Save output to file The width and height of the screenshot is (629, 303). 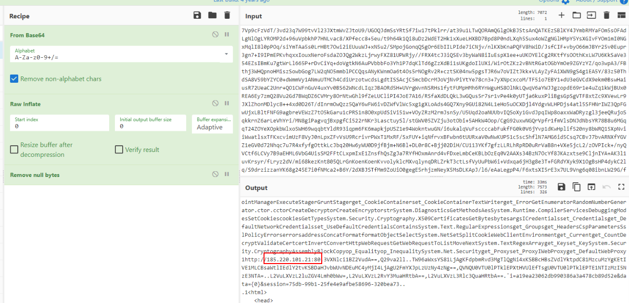561,187
